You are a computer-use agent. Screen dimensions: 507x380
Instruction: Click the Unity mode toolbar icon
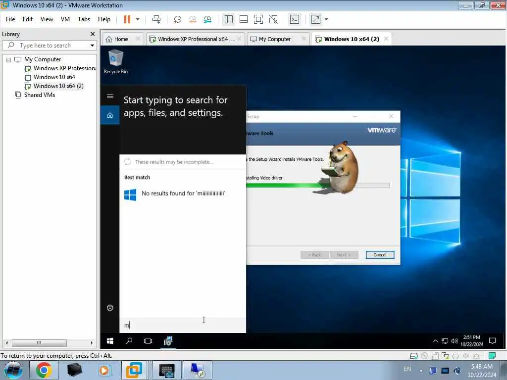pyautogui.click(x=273, y=19)
